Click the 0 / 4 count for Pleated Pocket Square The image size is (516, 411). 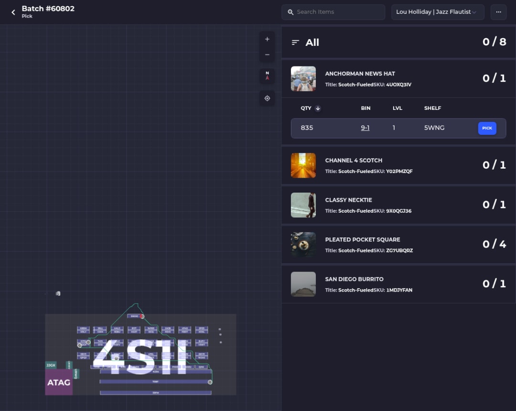(x=494, y=244)
